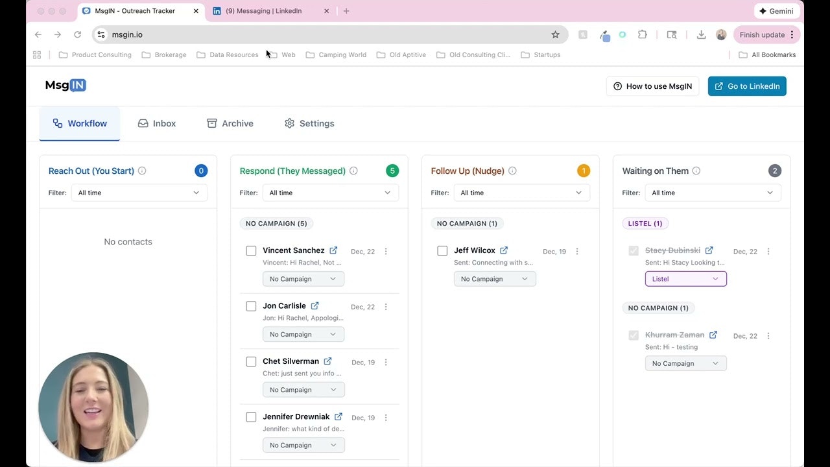This screenshot has width=830, height=467.
Task: Show info tooltip for Follow Up column
Action: point(512,171)
